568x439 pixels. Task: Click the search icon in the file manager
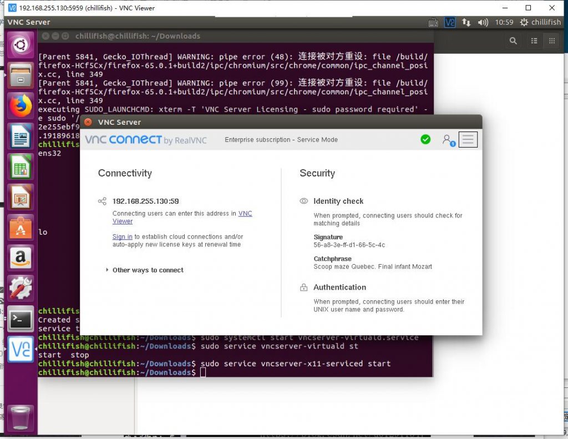coord(513,41)
